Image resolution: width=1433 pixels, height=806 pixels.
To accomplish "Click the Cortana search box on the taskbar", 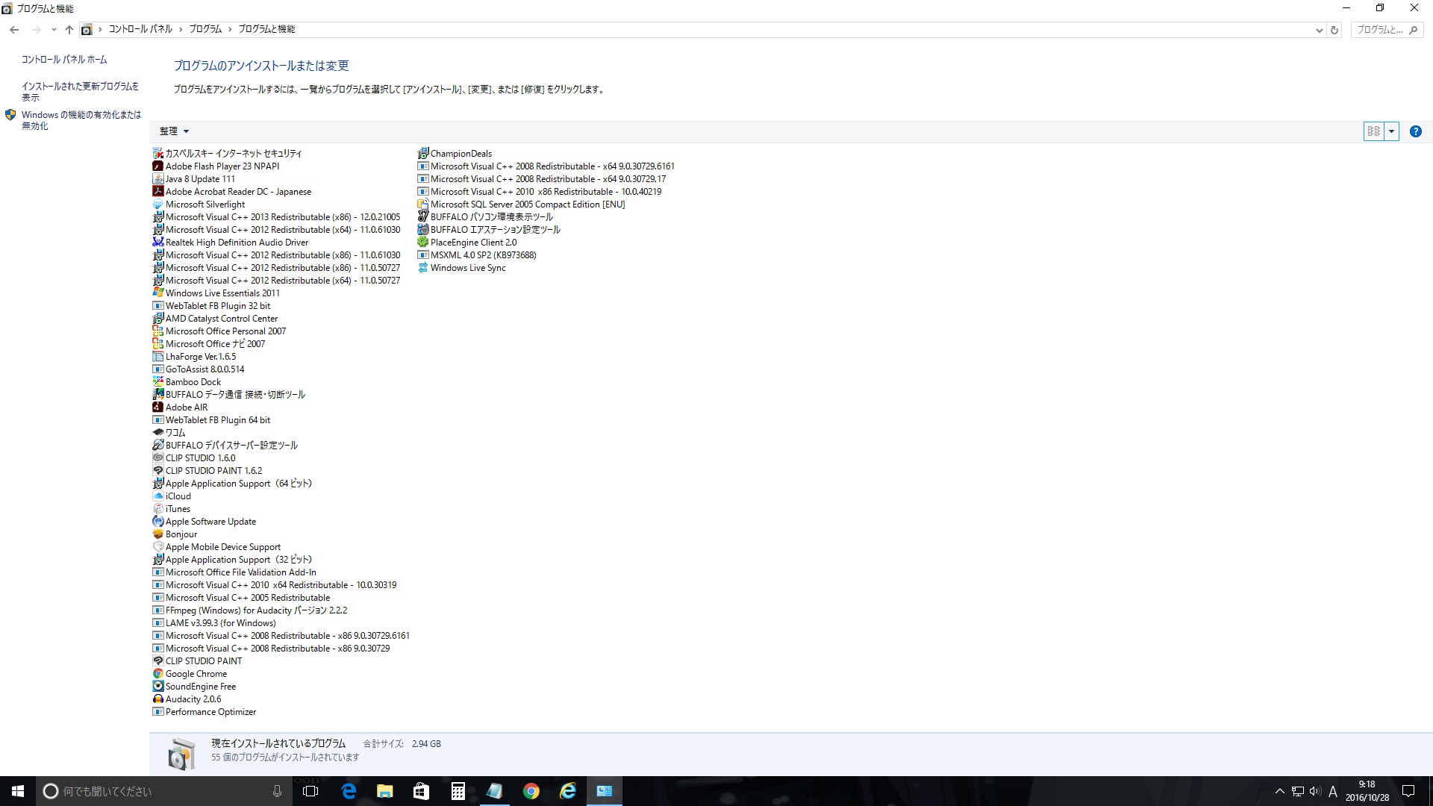I will 163,791.
